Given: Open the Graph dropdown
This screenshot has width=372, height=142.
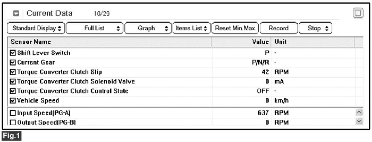Looking at the screenshot, I should point(148,28).
